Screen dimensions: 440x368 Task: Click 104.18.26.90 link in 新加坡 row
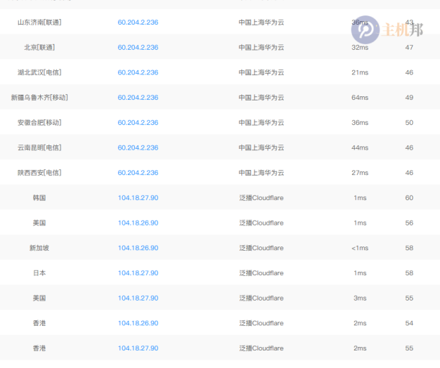[138, 248]
